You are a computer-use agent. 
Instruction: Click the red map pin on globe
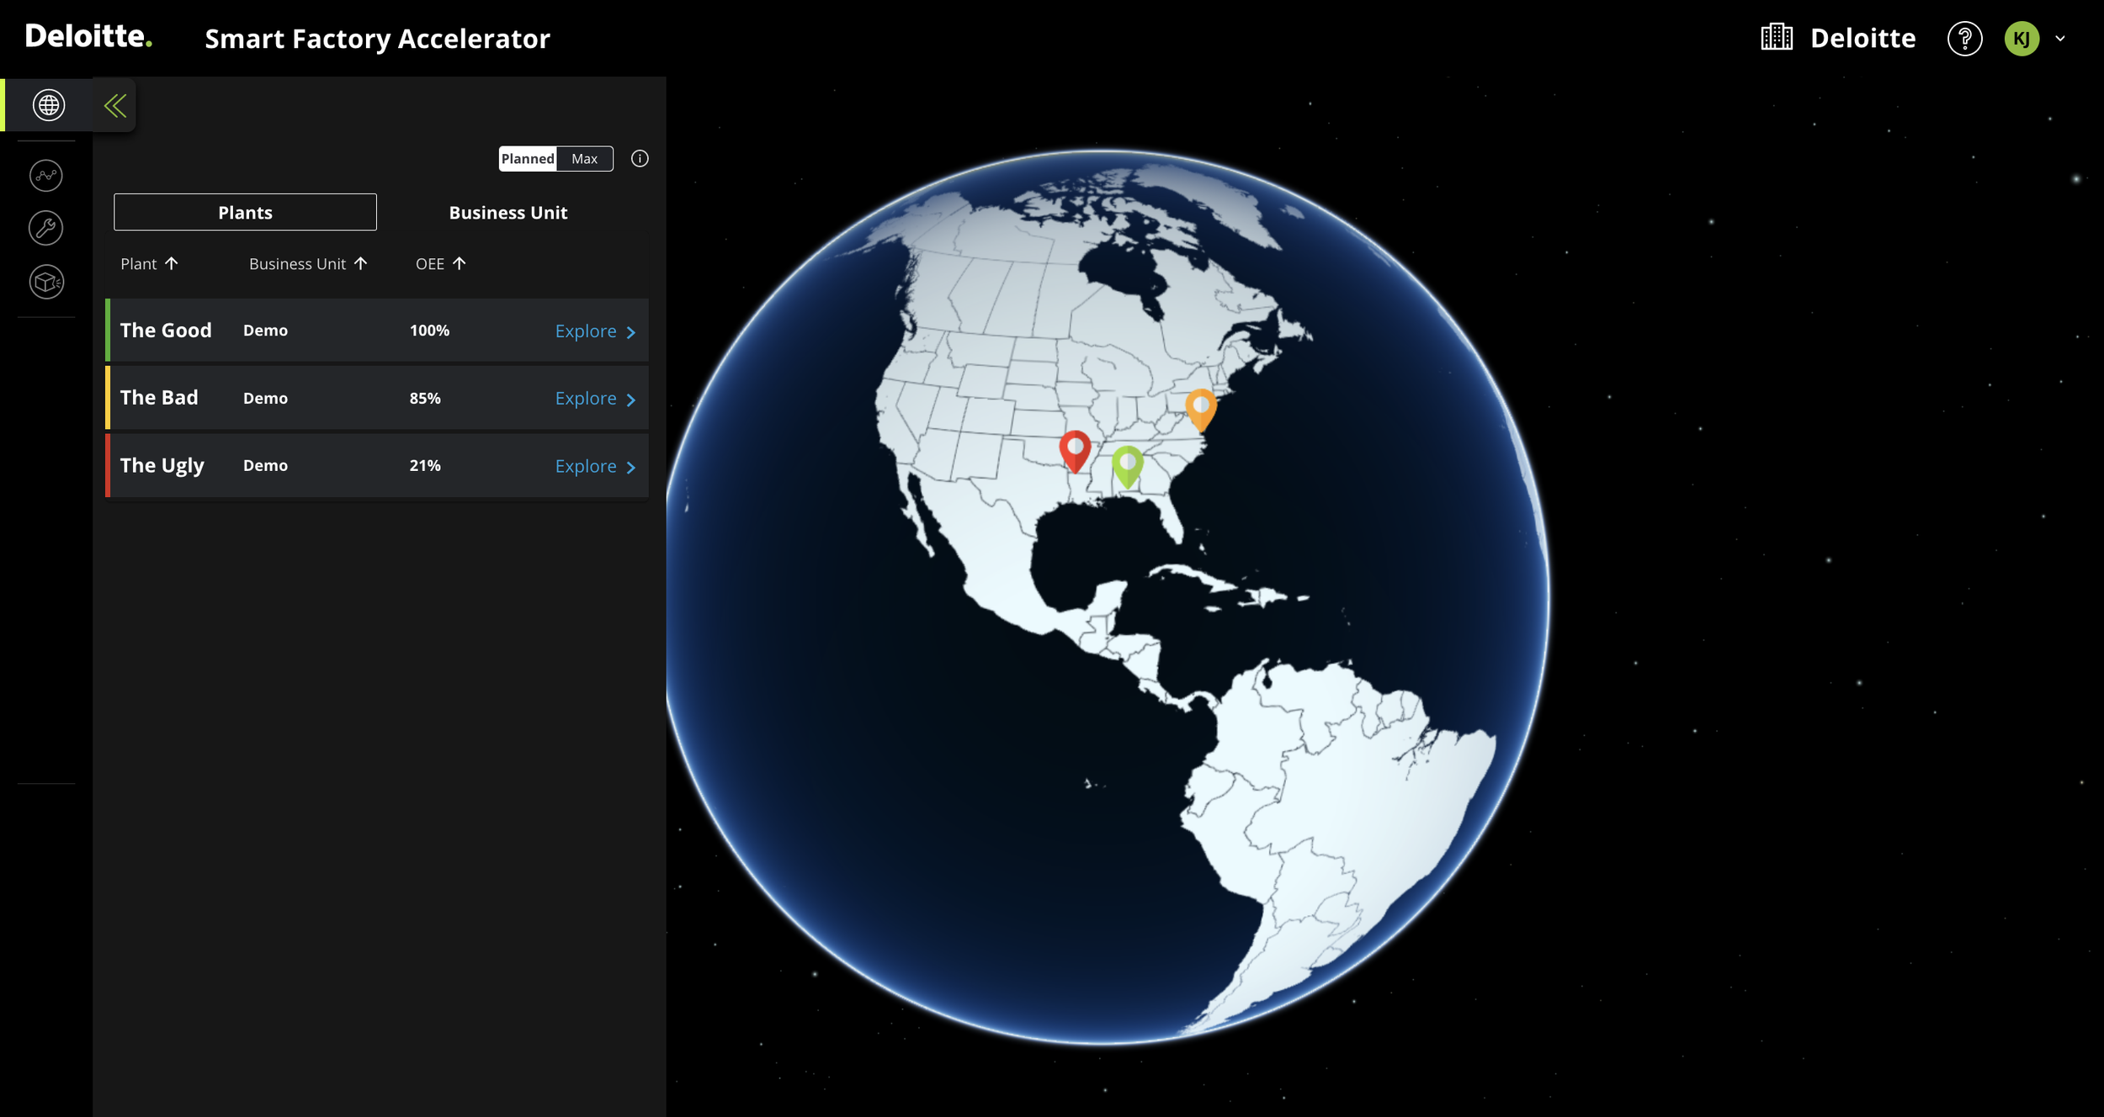click(x=1074, y=448)
